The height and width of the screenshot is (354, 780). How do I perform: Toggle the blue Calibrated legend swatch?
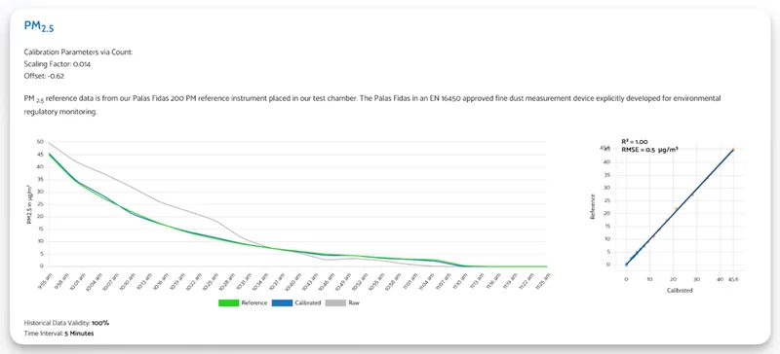[282, 302]
